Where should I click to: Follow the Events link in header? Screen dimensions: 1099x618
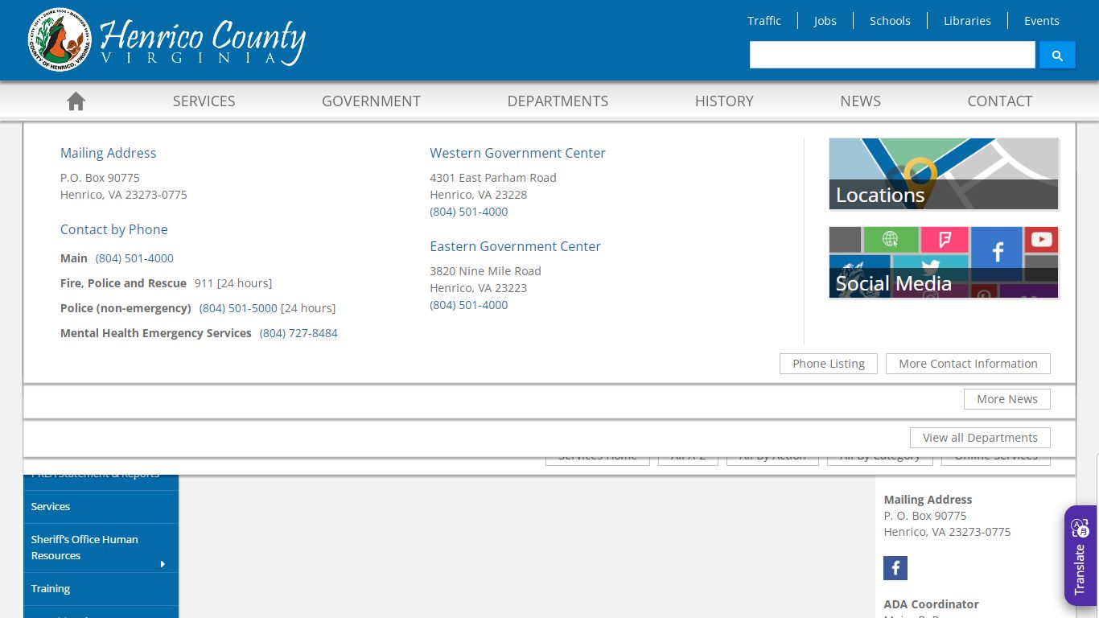coord(1041,21)
